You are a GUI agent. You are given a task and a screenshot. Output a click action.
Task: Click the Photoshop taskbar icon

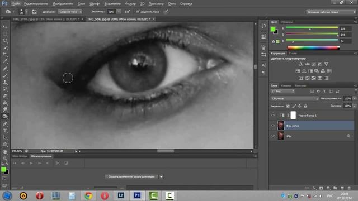coord(137,195)
